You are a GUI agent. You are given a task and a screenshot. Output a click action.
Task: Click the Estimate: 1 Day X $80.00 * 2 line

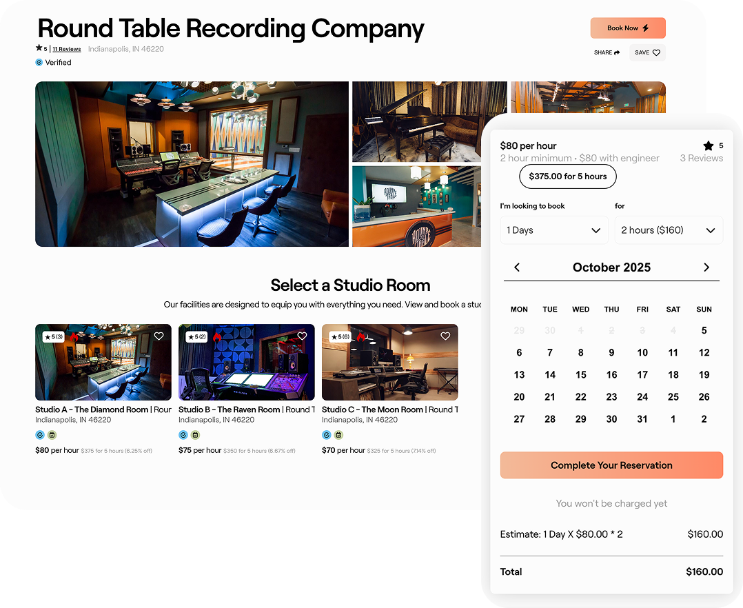tap(562, 534)
